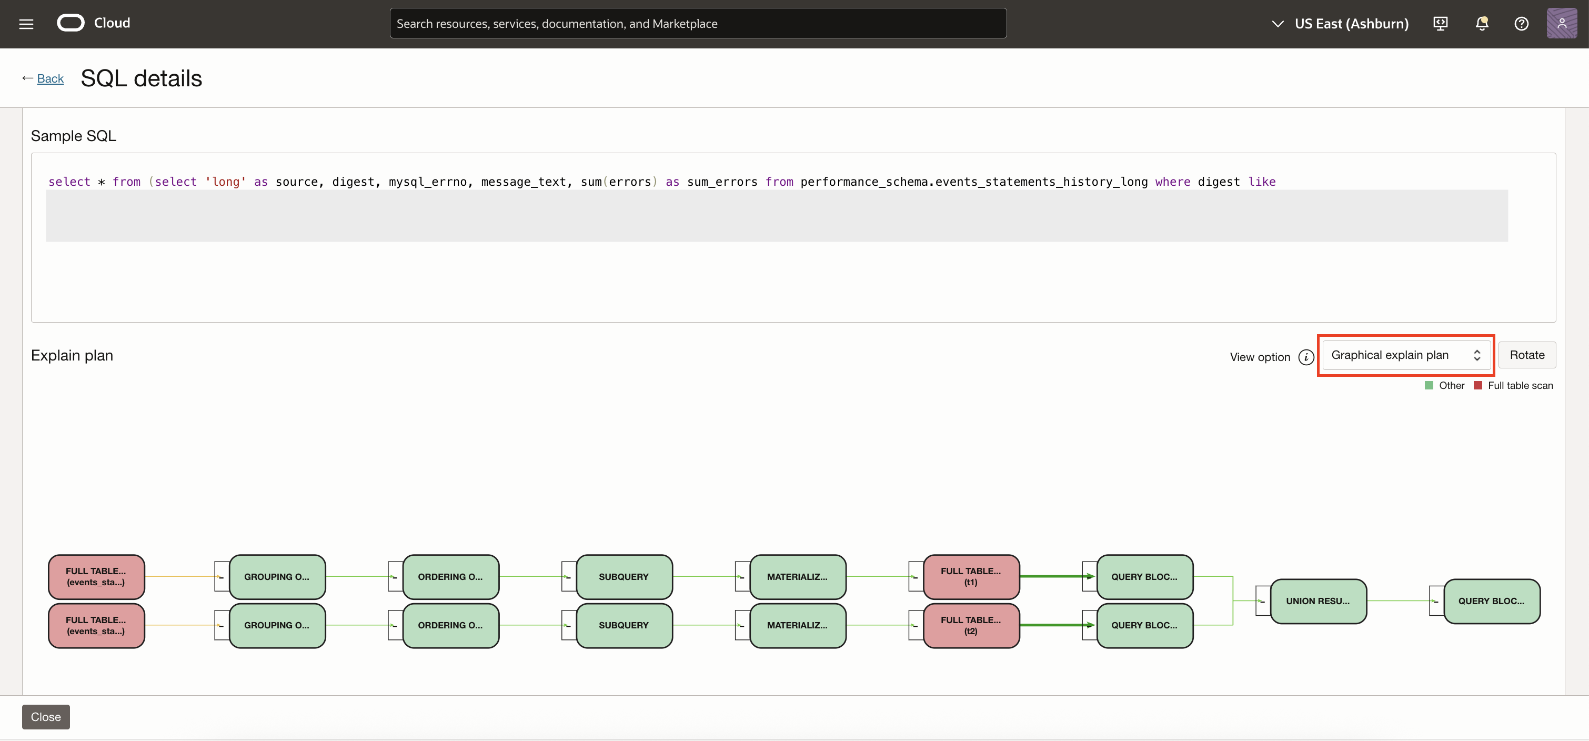Screen dimensions: 1589x741
Task: Click the help question mark icon
Action: (1521, 24)
